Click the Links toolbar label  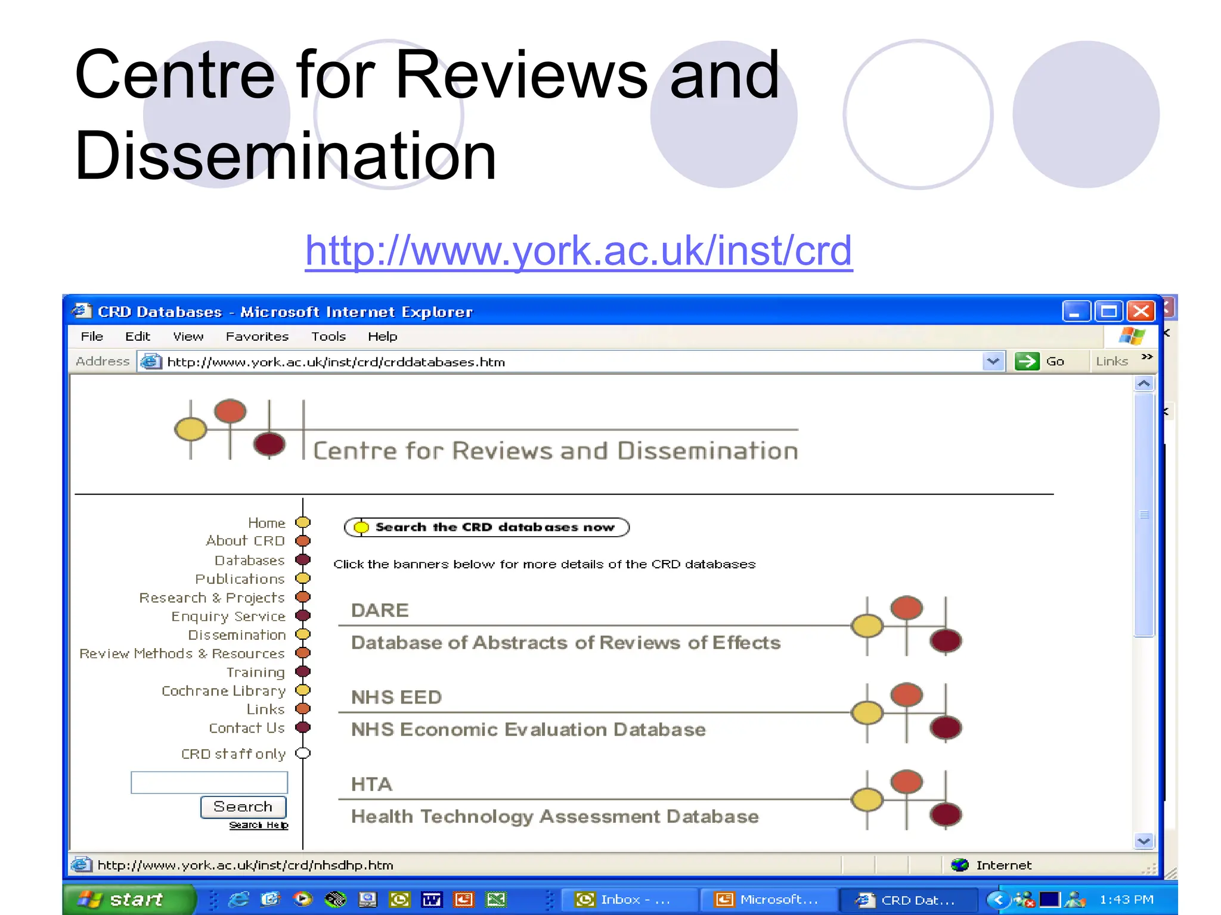pos(1112,361)
